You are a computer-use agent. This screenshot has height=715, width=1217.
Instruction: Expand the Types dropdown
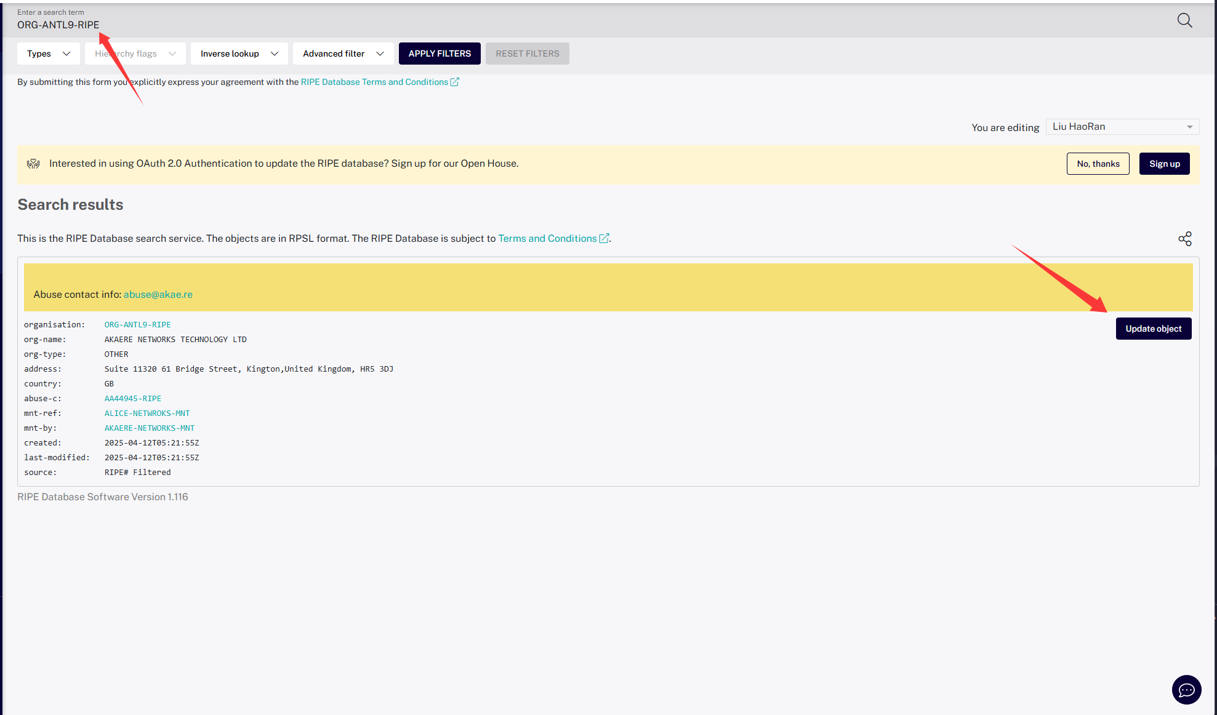[49, 54]
